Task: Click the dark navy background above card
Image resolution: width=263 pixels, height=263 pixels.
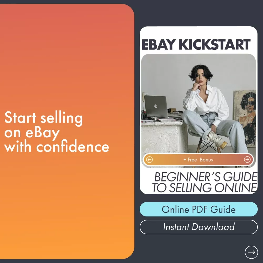Action: 199,13
